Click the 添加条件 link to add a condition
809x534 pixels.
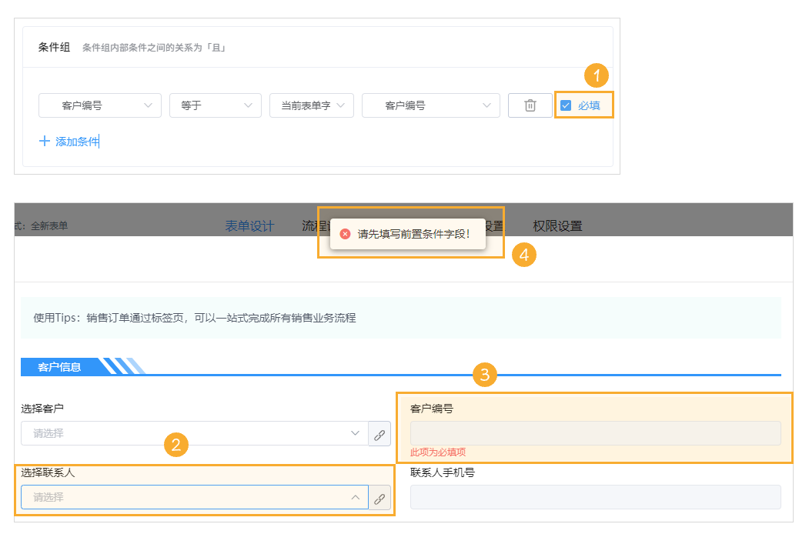(x=76, y=142)
